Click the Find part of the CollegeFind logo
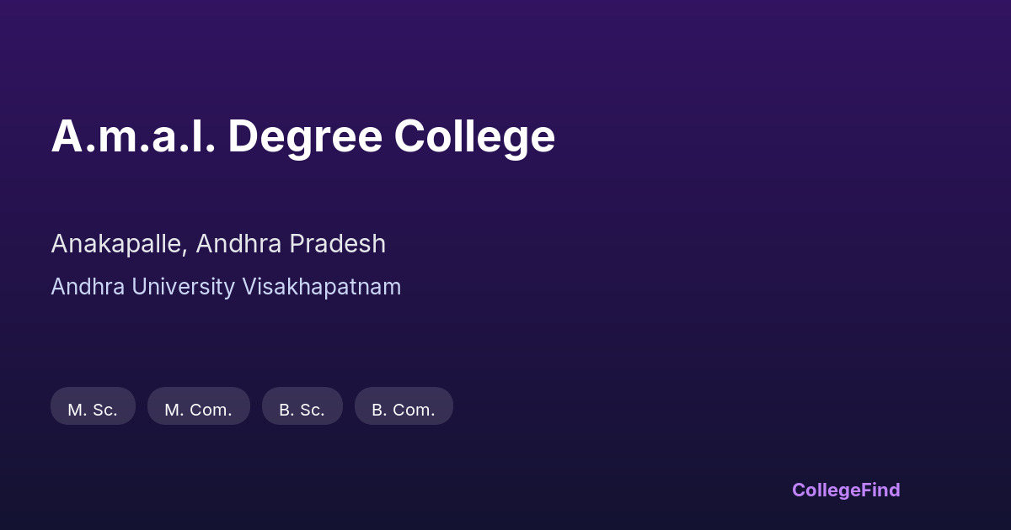Screen dimensions: 1011x530 point(882,490)
